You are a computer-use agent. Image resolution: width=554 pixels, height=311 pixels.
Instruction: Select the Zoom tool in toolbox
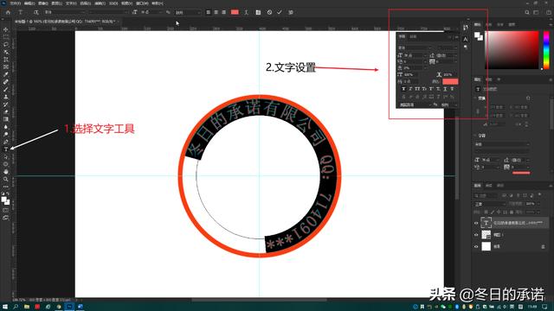pos(6,179)
